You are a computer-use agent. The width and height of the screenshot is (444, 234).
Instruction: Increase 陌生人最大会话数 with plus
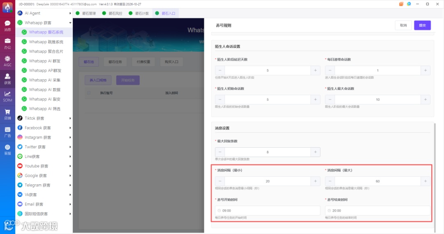tap(425, 100)
